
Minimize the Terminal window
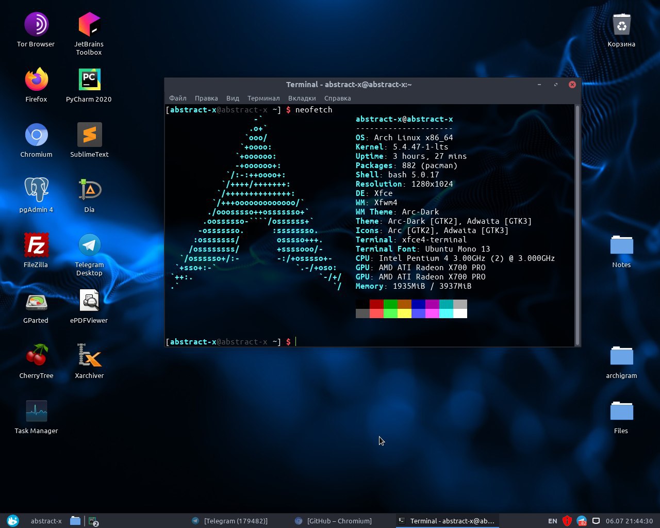pos(539,85)
